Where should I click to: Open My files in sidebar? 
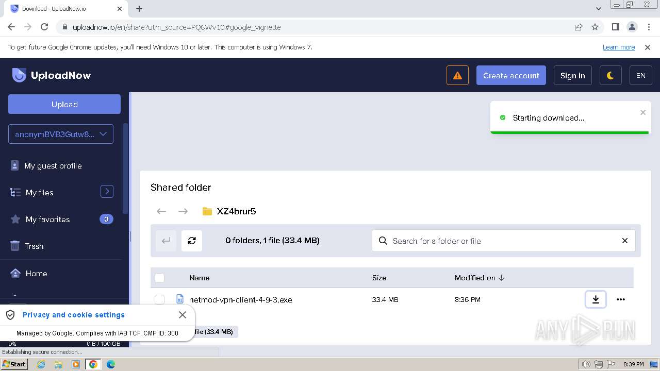[x=39, y=193]
